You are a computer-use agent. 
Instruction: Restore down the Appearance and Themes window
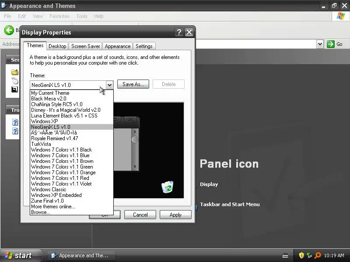point(334,6)
